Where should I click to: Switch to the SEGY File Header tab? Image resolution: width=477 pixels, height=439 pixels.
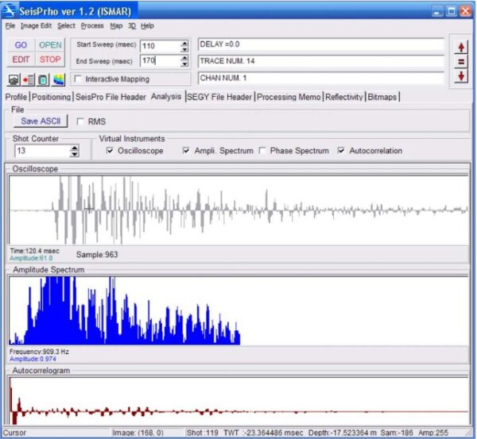[x=219, y=97]
